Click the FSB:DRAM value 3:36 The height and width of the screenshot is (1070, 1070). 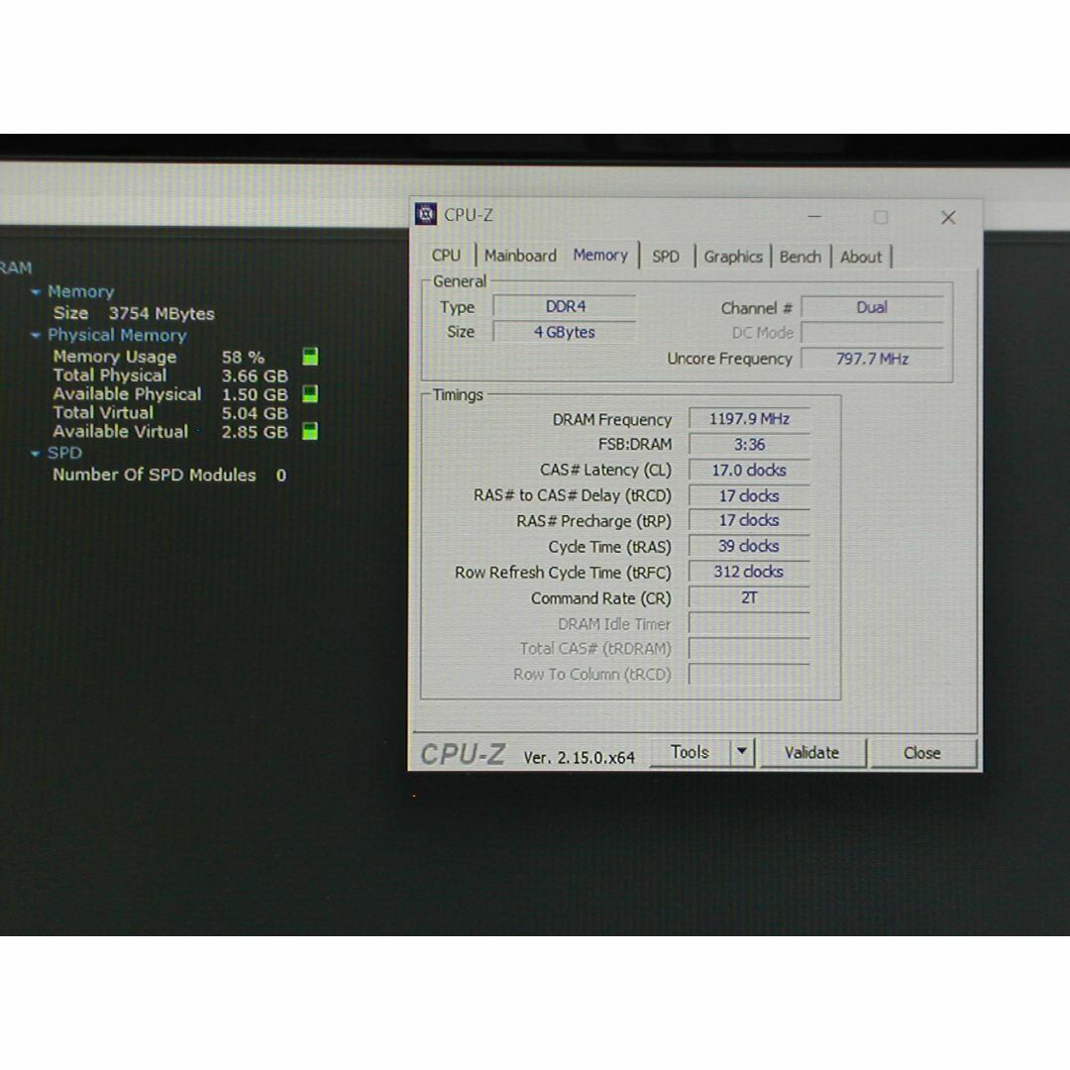tap(749, 444)
